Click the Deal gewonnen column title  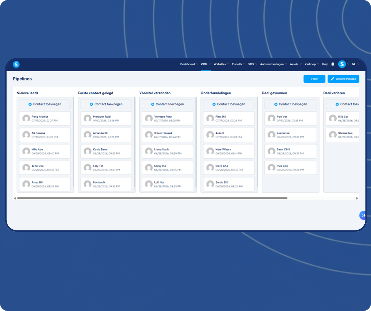click(274, 93)
